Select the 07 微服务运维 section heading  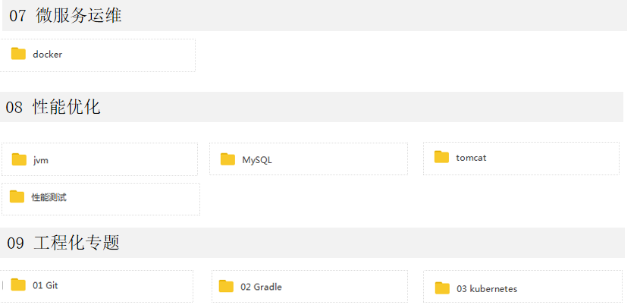65,16
